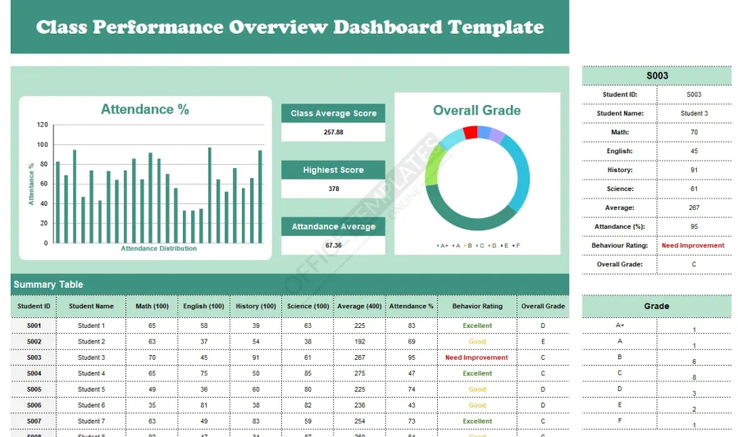Click the Science (100) column header

point(307,307)
